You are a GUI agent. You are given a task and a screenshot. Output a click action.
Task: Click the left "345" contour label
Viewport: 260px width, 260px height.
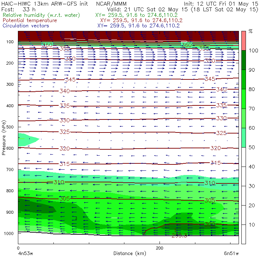tap(71, 80)
